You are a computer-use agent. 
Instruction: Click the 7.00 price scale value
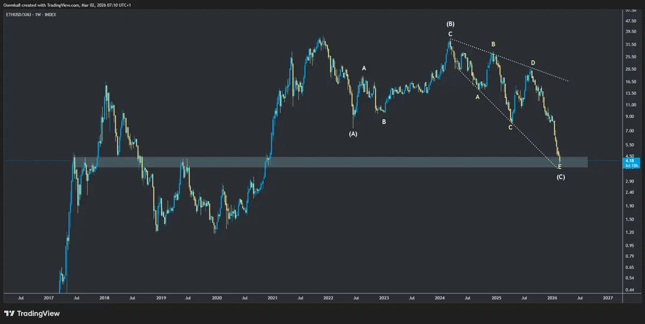tap(630, 131)
